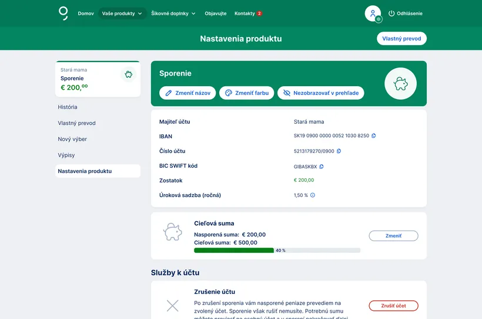This screenshot has width=482, height=319.
Task: Expand the Vaše produkty dropdown
Action: pyautogui.click(x=122, y=13)
